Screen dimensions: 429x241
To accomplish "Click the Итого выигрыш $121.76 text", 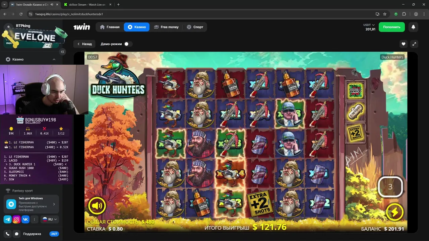I will click(x=245, y=227).
